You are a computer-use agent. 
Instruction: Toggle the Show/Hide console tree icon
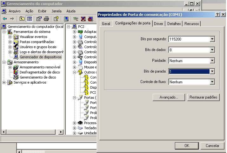point(30,19)
